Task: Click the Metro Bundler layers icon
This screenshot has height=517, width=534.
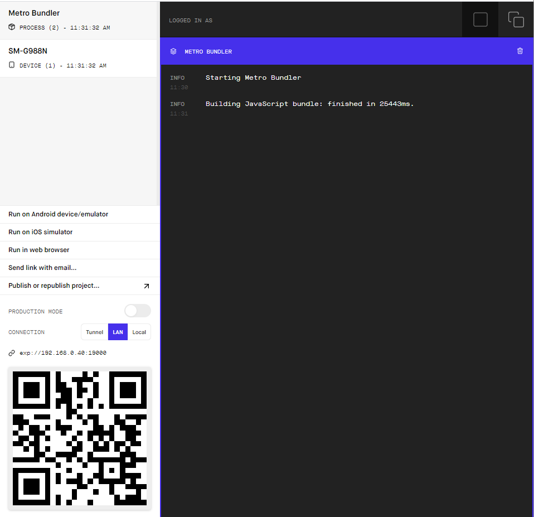Action: (x=173, y=51)
